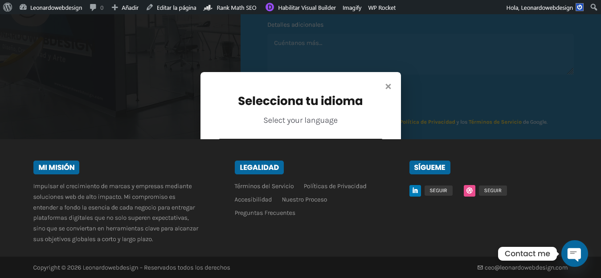Open the Rank Math SEO menu
Screen dimensions: 601x278
[x=230, y=8]
